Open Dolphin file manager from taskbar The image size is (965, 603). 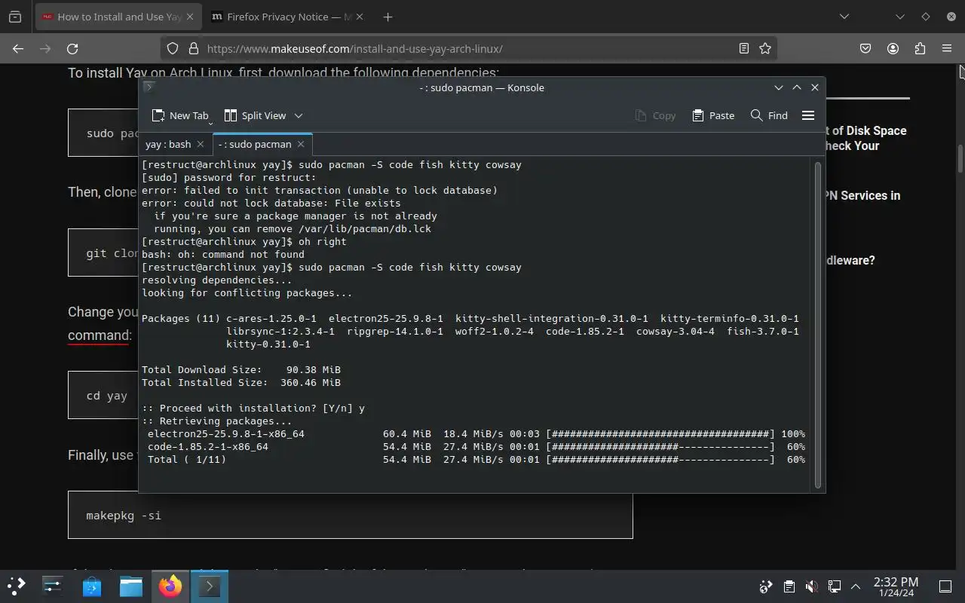coord(131,586)
